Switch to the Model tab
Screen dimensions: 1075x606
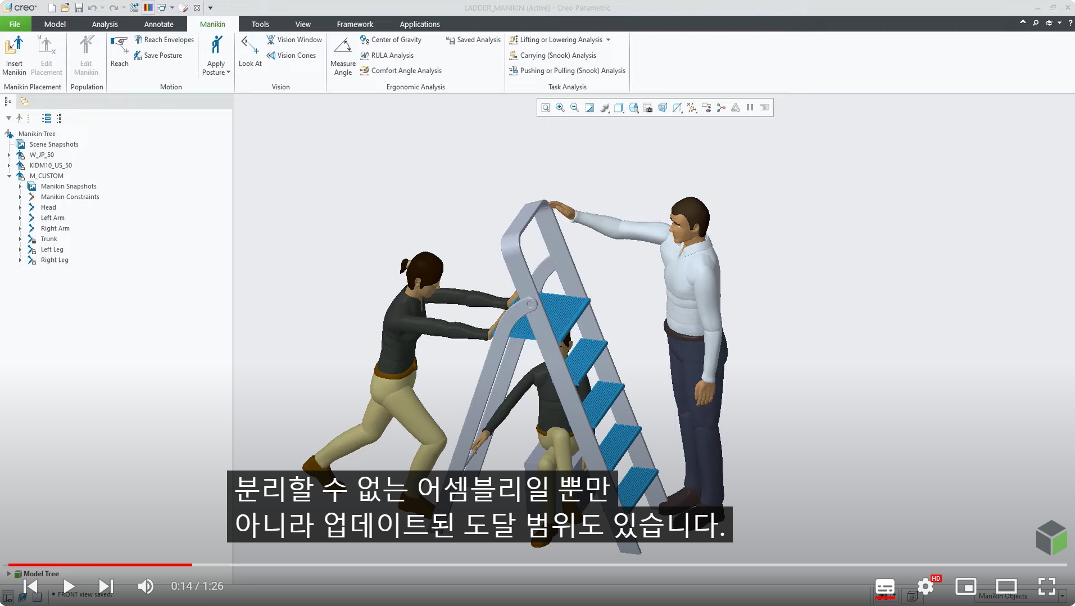coord(55,24)
